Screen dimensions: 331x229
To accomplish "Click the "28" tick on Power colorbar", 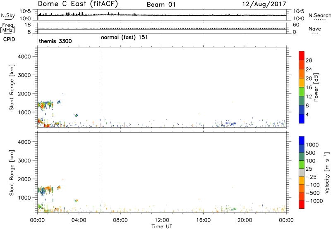I will coord(309,60).
